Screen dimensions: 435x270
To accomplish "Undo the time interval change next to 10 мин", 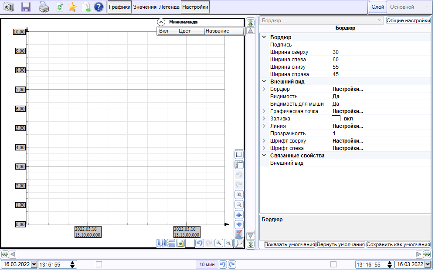I will tap(222, 264).
